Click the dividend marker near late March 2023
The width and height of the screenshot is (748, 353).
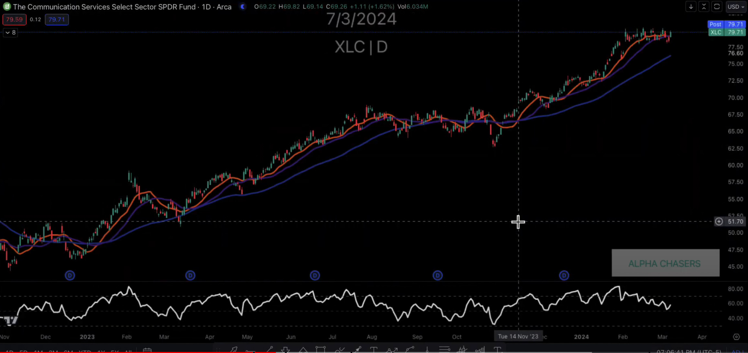190,275
